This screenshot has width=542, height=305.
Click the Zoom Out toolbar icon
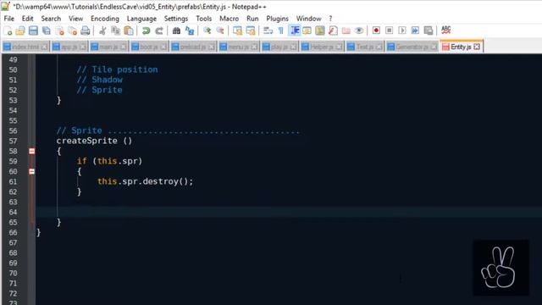tap(220, 30)
